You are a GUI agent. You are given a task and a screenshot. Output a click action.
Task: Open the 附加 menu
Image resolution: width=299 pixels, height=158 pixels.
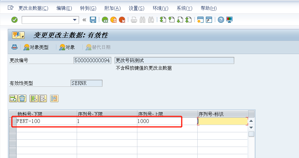(x=112, y=8)
